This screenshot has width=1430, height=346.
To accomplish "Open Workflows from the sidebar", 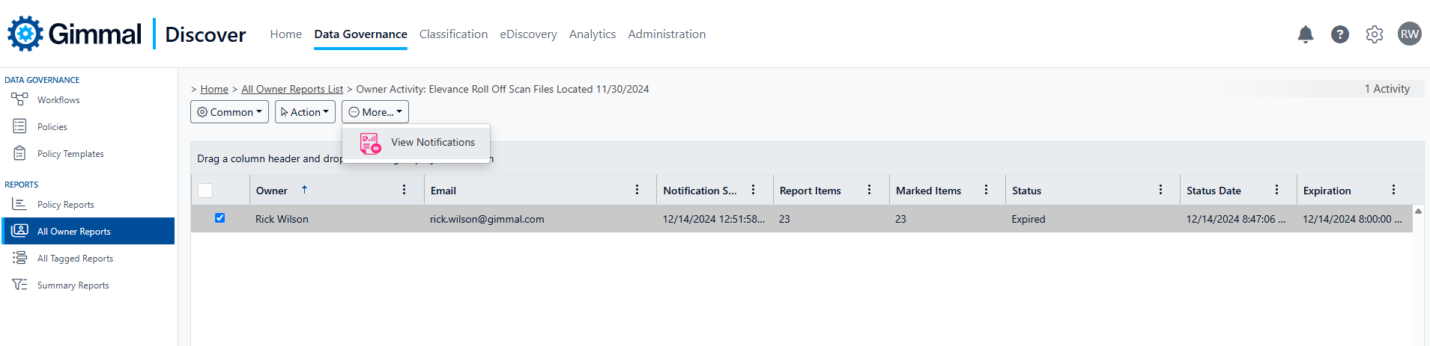I will point(58,100).
